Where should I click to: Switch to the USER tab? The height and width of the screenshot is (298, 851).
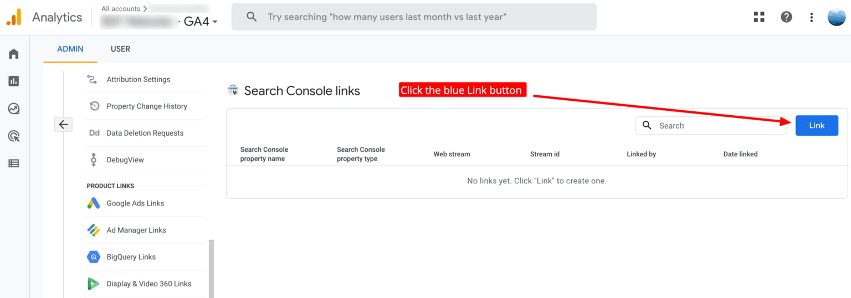[x=120, y=49]
